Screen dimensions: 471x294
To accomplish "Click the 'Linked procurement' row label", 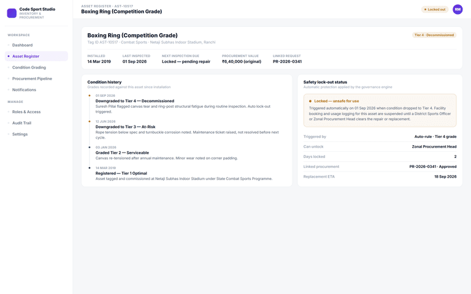I will [321, 167].
